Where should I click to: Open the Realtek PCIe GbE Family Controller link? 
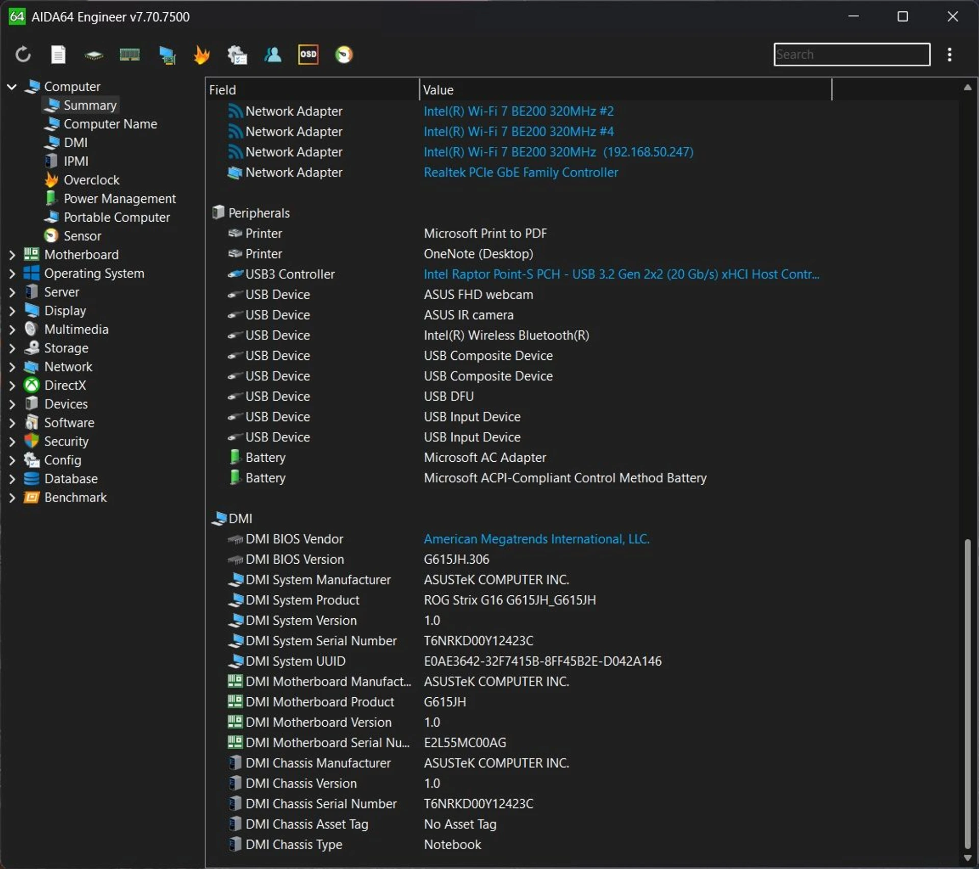point(521,172)
